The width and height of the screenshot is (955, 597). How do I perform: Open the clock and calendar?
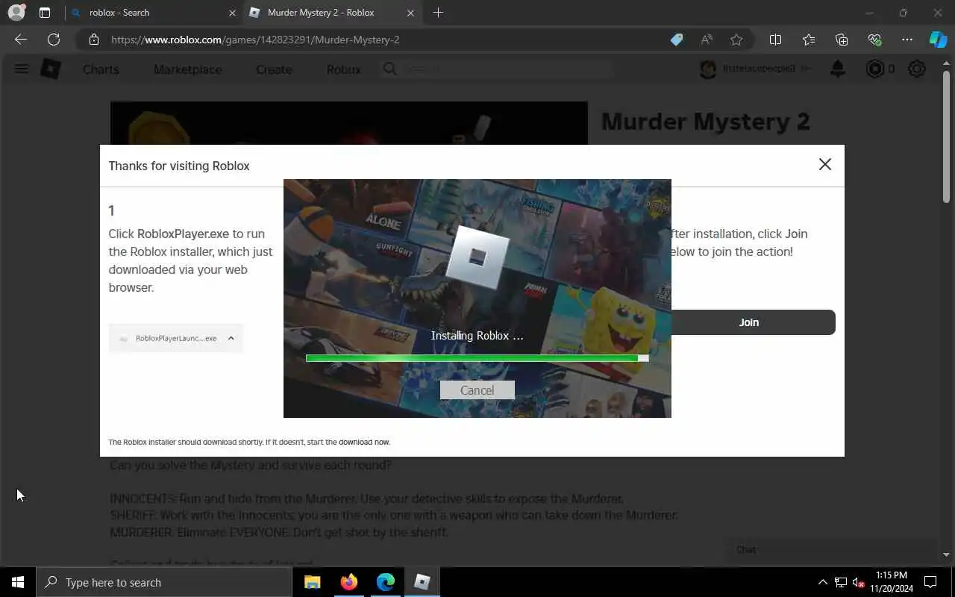click(892, 582)
